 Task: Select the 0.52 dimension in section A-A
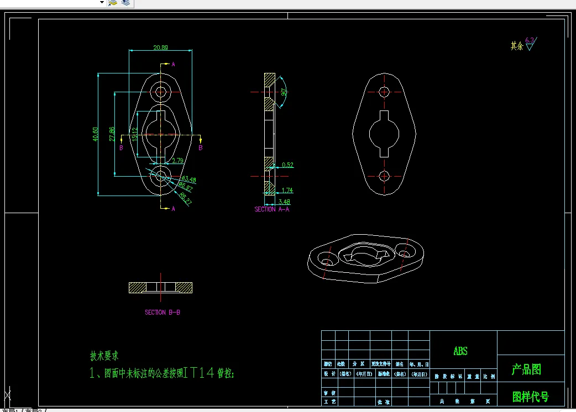pyautogui.click(x=287, y=165)
